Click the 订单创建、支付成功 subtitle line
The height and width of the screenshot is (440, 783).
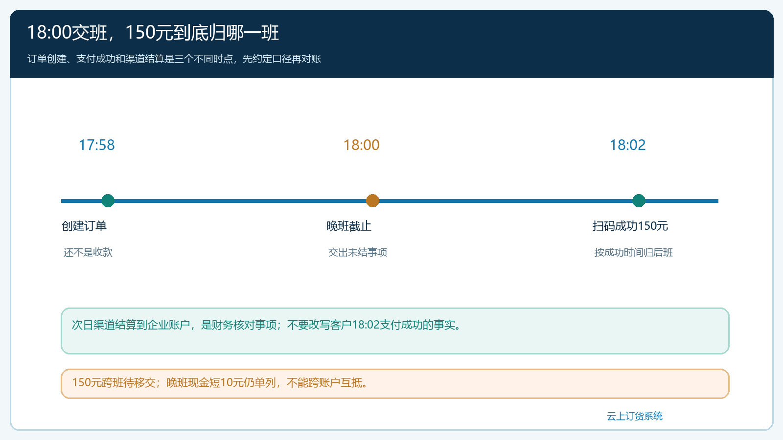click(174, 59)
